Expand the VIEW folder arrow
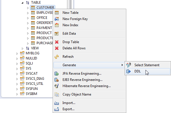171x113 pixels. pos(22,48)
